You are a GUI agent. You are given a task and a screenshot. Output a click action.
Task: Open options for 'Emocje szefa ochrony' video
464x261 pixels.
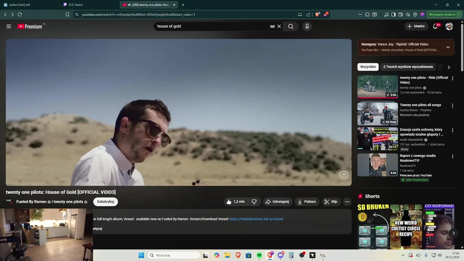[x=452, y=130]
